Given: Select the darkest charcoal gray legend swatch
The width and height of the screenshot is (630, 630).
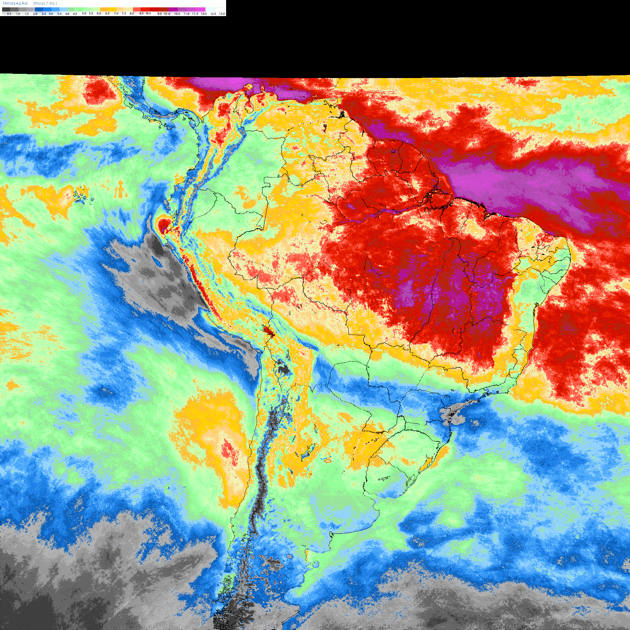Looking at the screenshot, I should point(6,9).
